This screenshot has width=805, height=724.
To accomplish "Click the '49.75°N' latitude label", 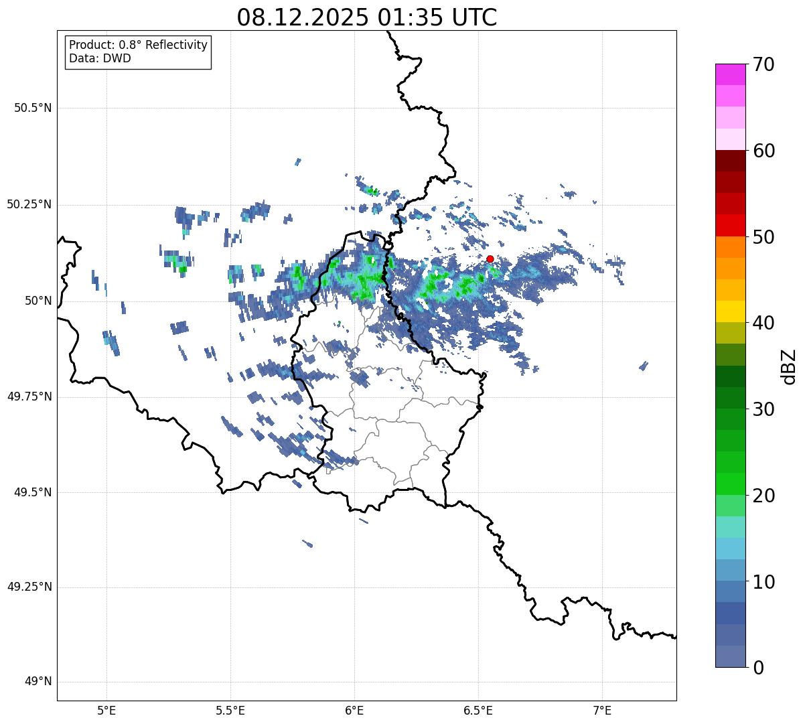I will (29, 396).
